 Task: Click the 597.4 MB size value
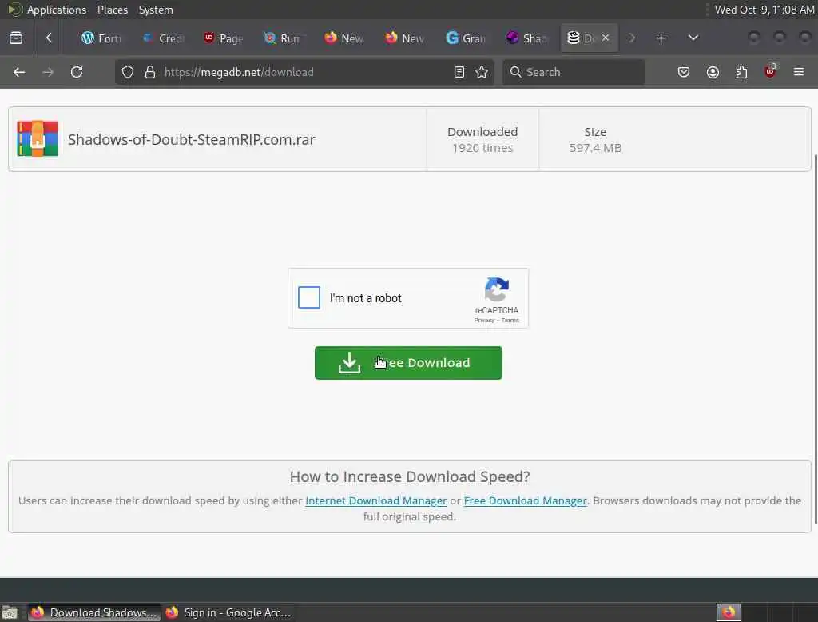[x=595, y=148]
